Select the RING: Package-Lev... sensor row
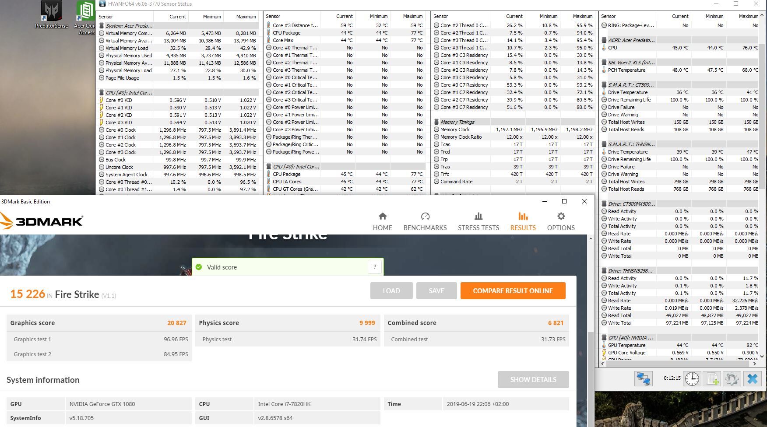This screenshot has height=427, width=767. (x=680, y=25)
